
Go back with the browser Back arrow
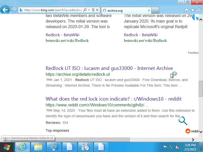[x=5, y=10]
